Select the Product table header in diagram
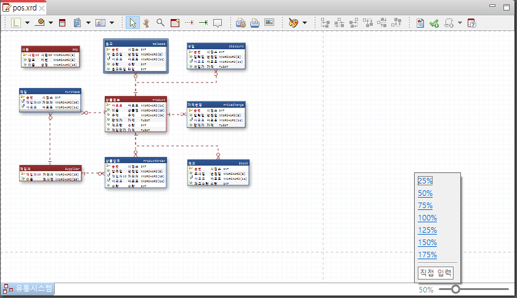 tap(136, 100)
